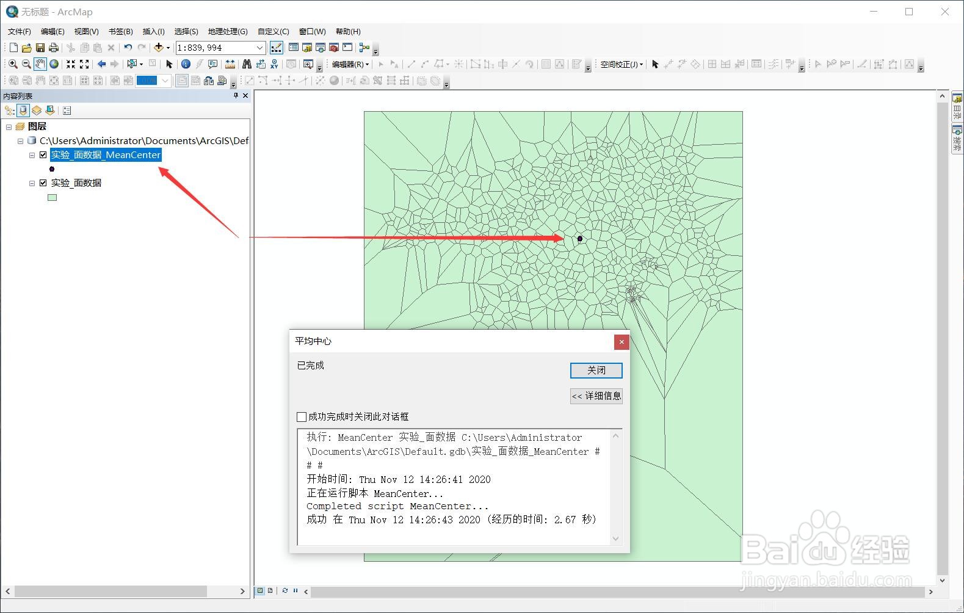Image resolution: width=964 pixels, height=613 pixels.
Task: Create a new map document
Action: [x=13, y=48]
